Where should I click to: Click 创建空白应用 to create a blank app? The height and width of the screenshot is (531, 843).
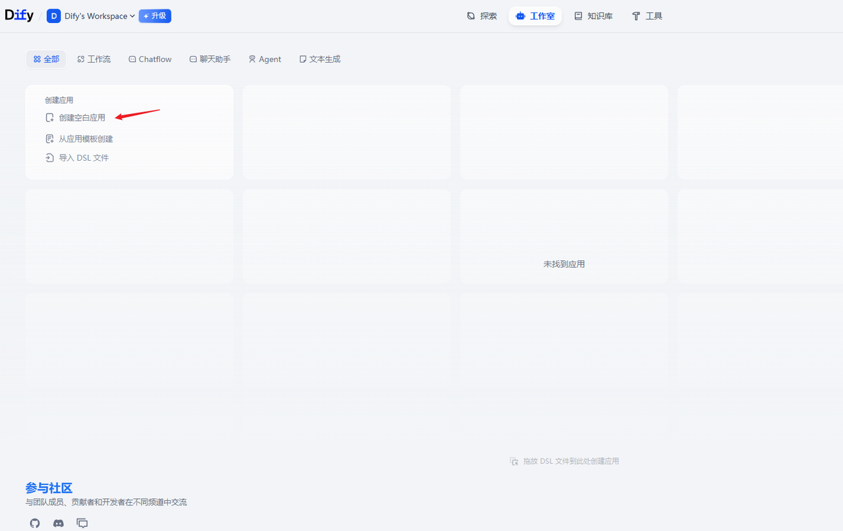[x=75, y=118]
